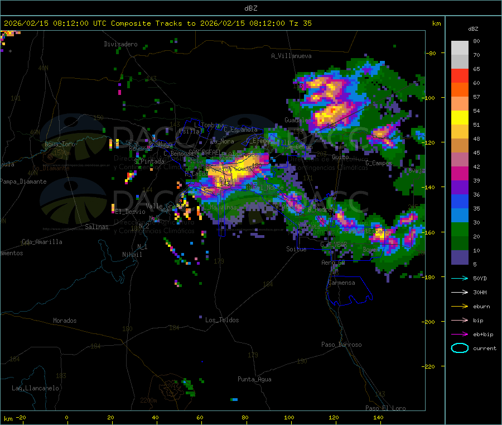This screenshot has height=425, width=502.
Task: Click the Paso_Barroso place label
Action: point(341,345)
